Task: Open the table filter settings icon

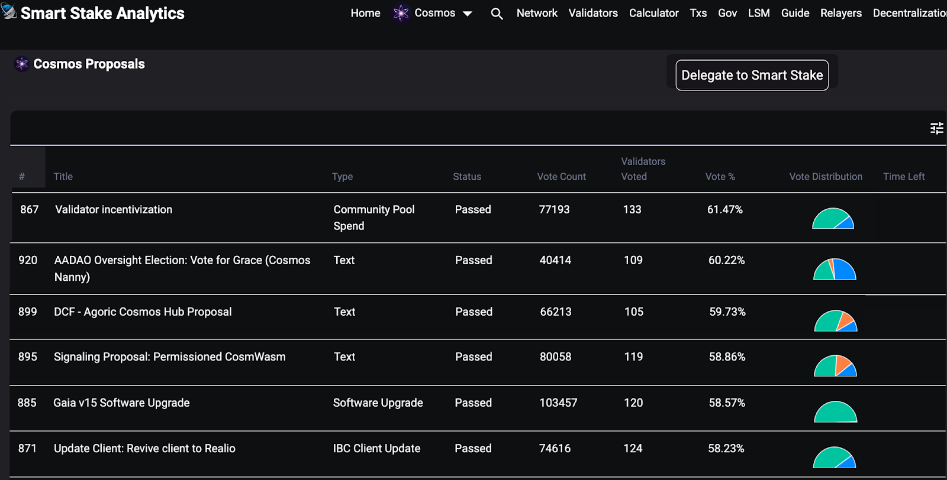Action: 936,128
